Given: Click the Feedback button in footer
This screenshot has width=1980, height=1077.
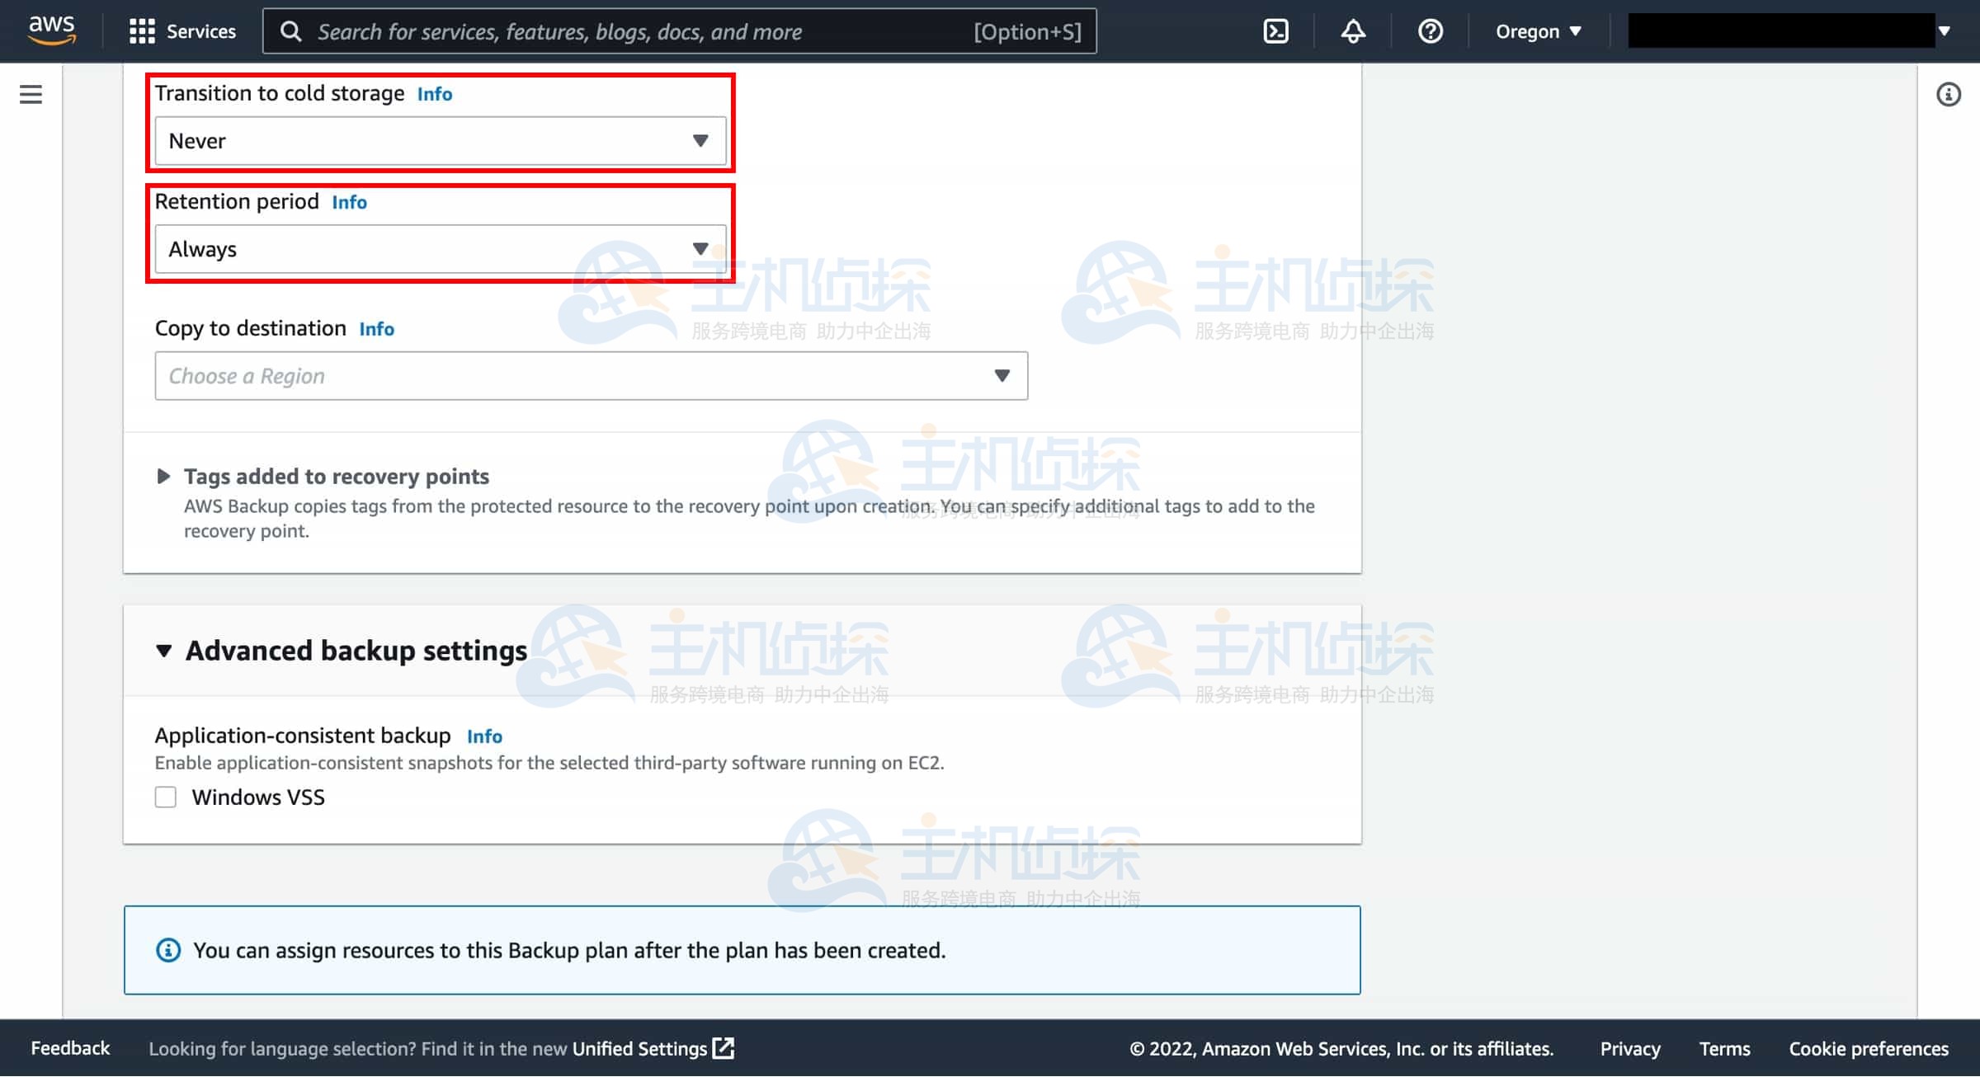Looking at the screenshot, I should pos(70,1048).
